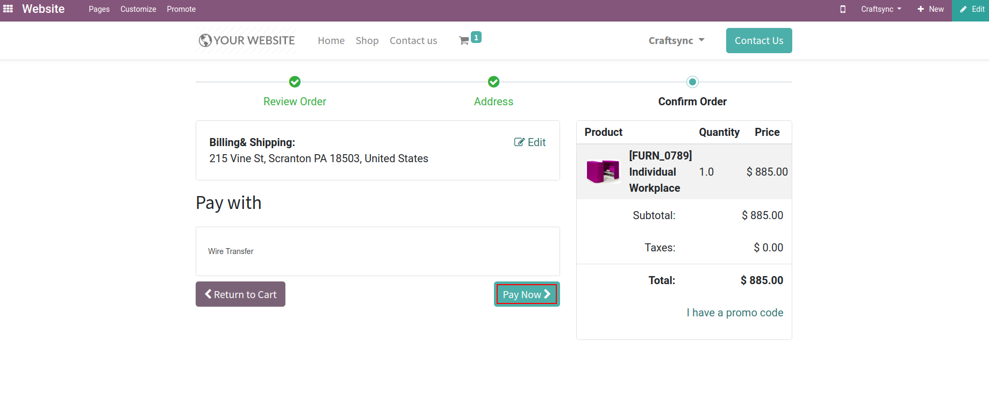
Task: Expand the Craftsync dropdown in top bar
Action: (x=881, y=9)
